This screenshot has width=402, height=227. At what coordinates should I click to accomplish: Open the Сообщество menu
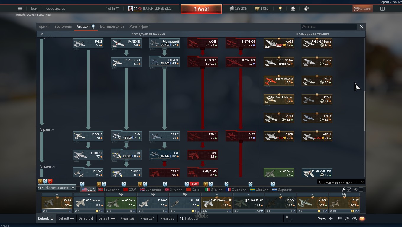point(56,9)
